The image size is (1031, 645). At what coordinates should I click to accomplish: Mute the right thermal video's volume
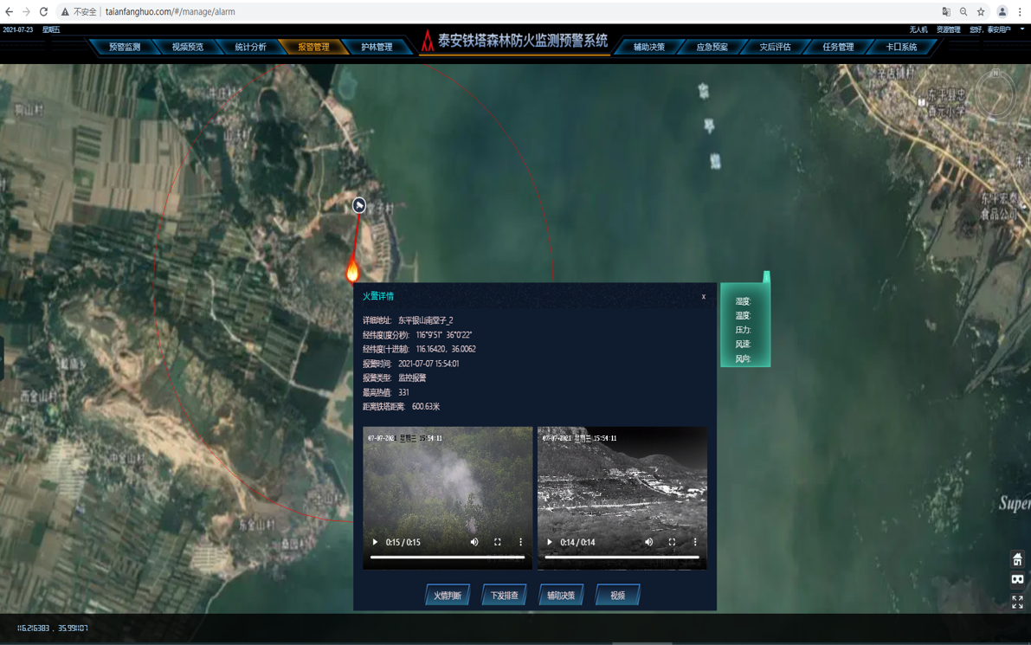pos(648,543)
